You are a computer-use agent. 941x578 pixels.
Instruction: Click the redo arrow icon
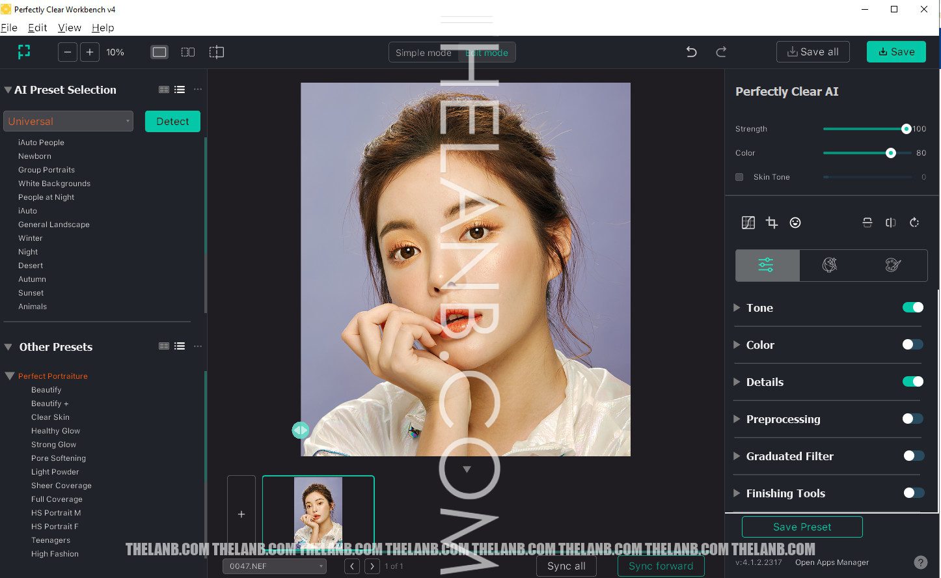[x=721, y=52]
